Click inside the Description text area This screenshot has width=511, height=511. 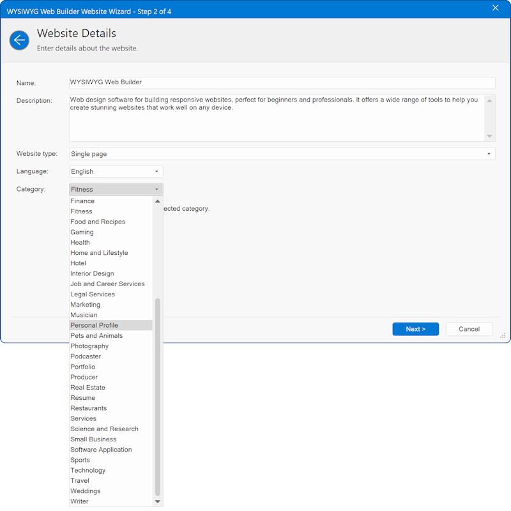(x=277, y=118)
